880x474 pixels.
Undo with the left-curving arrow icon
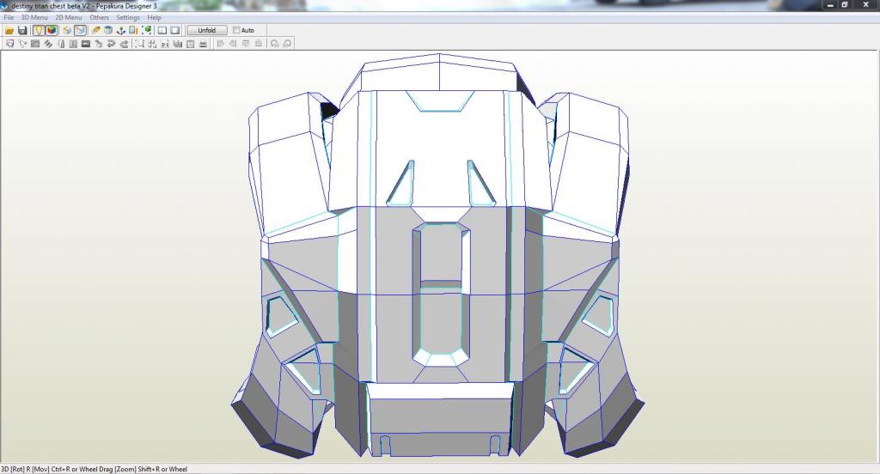111,44
